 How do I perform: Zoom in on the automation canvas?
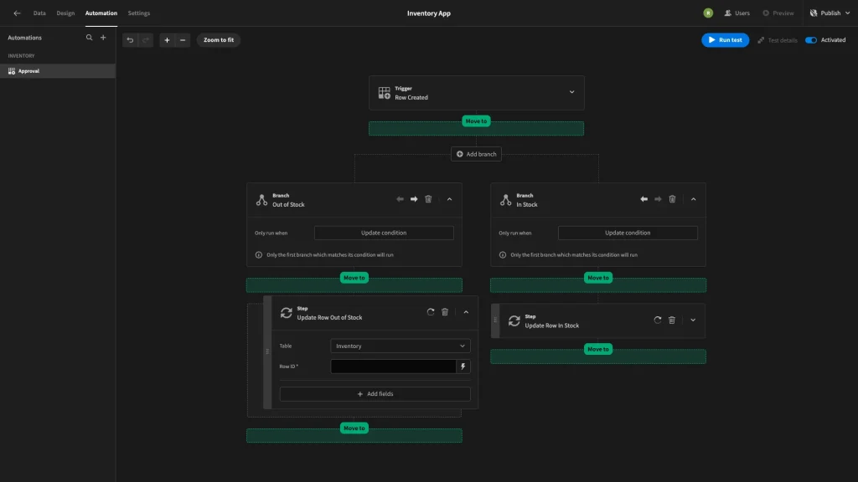[167, 40]
